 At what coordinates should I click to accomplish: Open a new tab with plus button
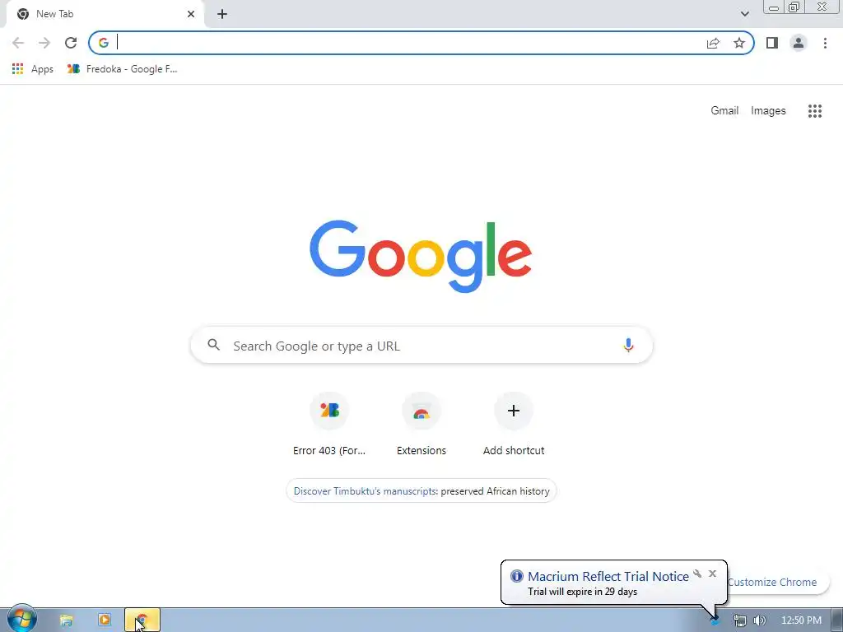pos(222,14)
